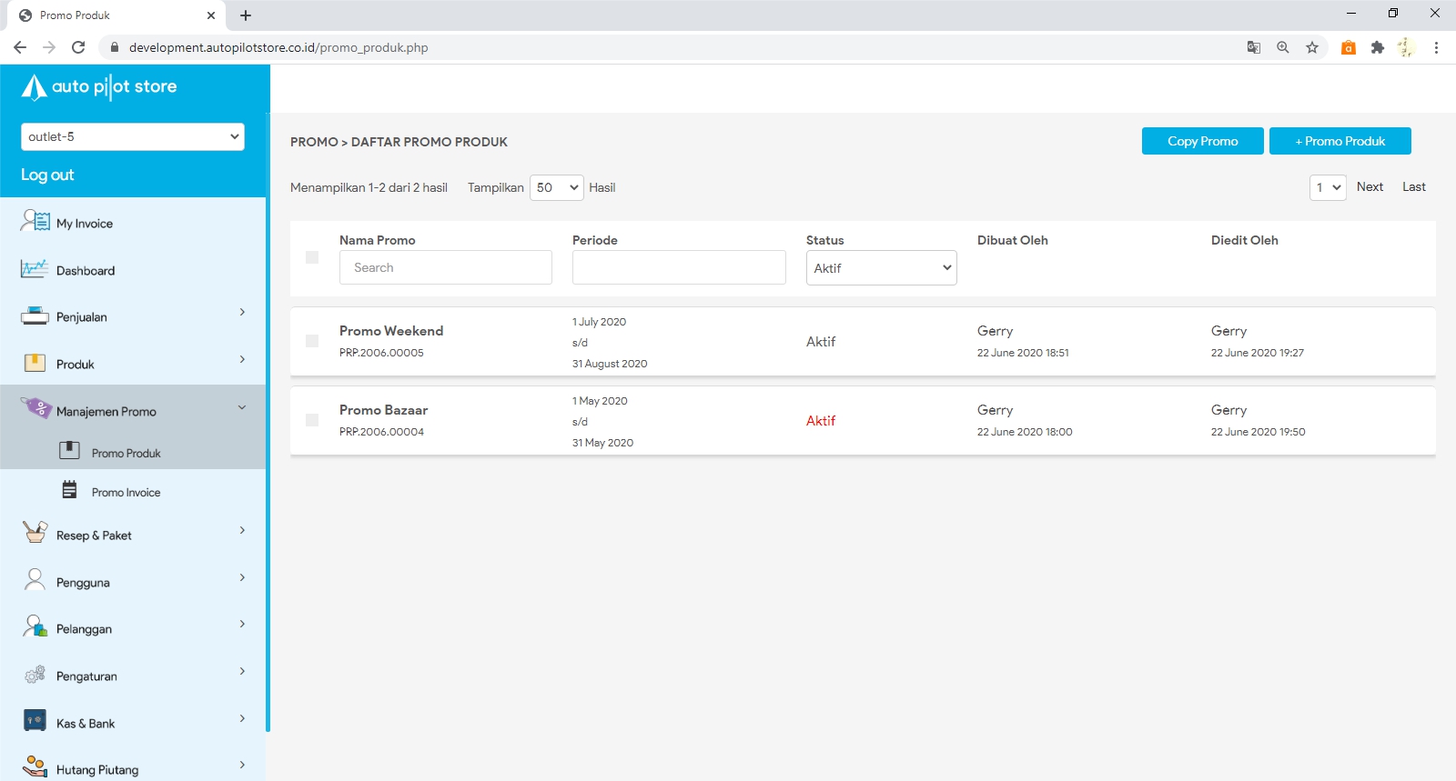Click the Kas & Bank safe icon

tap(35, 721)
